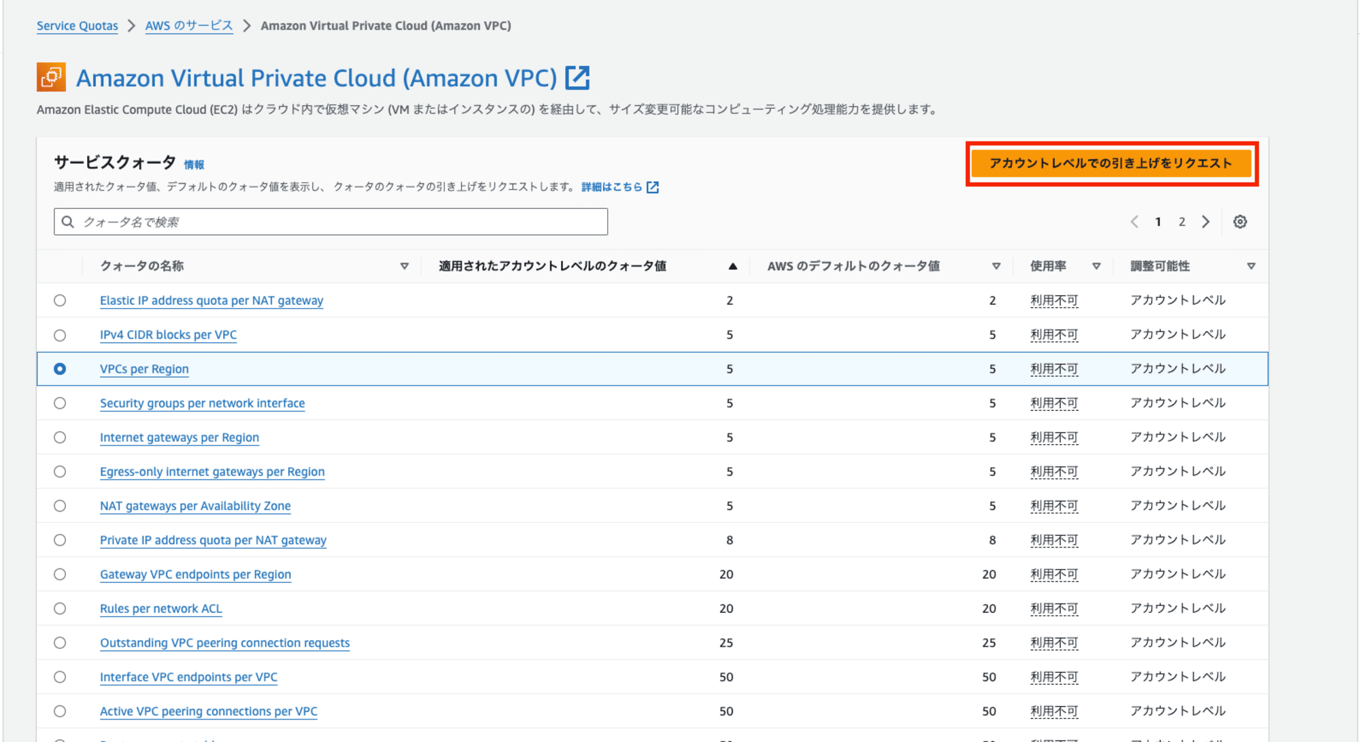Open Interface VPC endpoints per VPC link

(188, 677)
